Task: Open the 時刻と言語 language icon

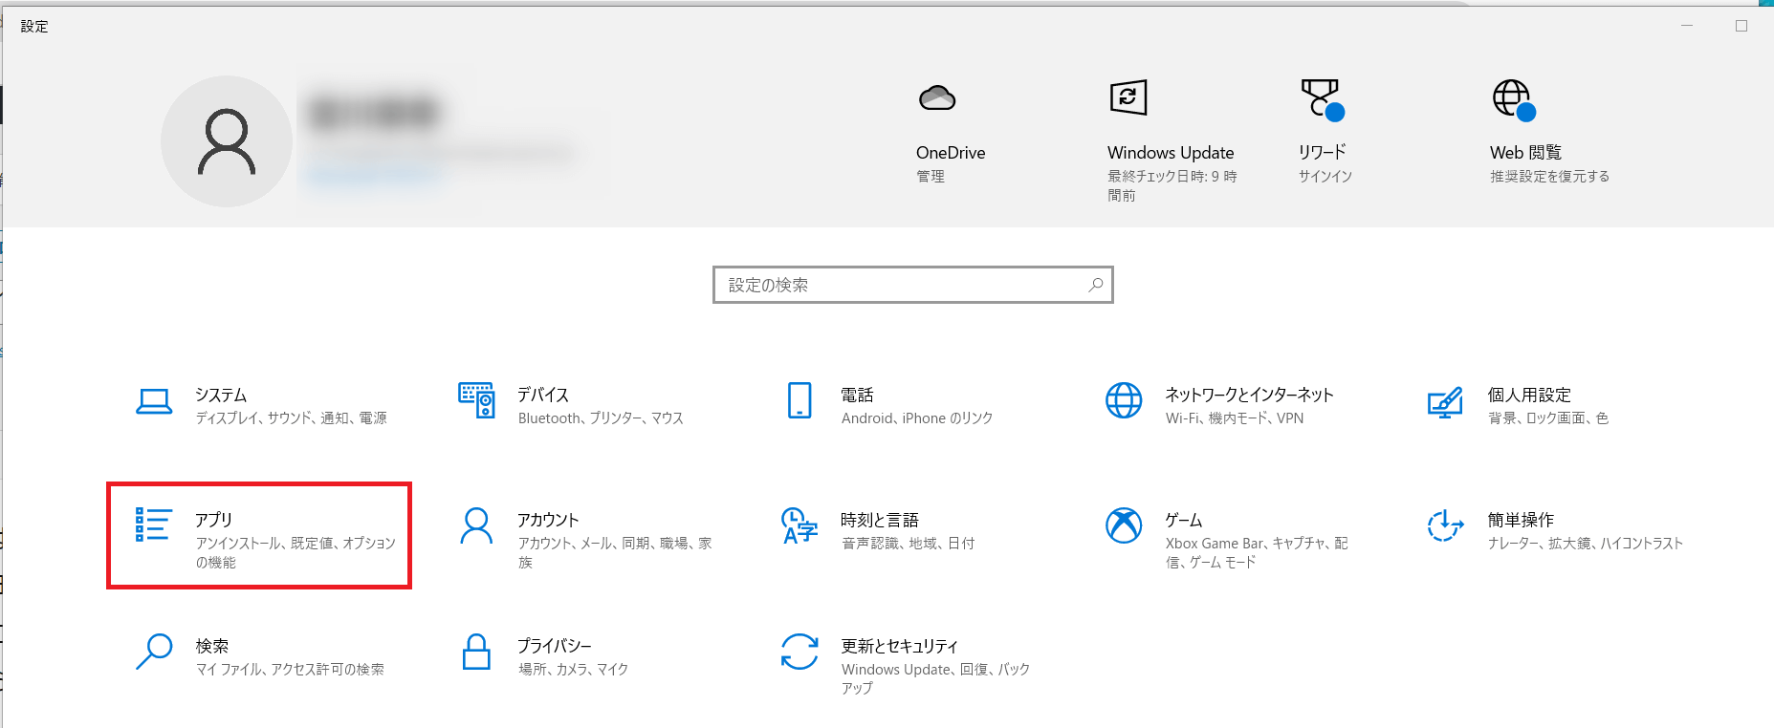Action: click(x=799, y=525)
